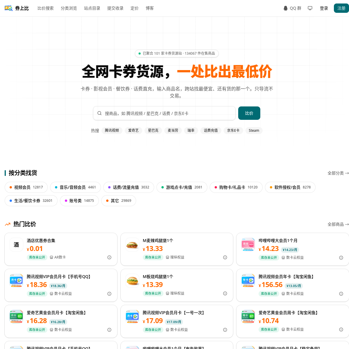The height and width of the screenshot is (349, 349).
Task: Click the ¥13.05/月 badge on 腾讯视频年卡 card
Action: pyautogui.click(x=294, y=286)
